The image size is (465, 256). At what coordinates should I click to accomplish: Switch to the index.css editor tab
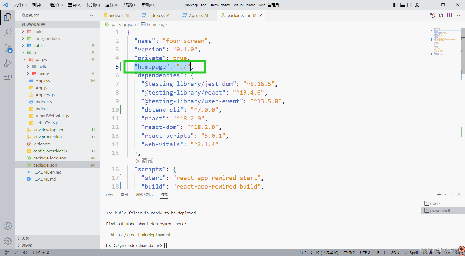[x=158, y=15]
